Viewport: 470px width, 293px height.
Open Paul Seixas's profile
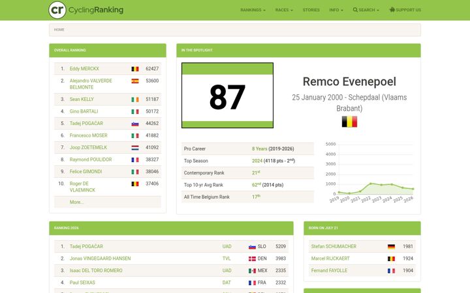[x=82, y=283]
